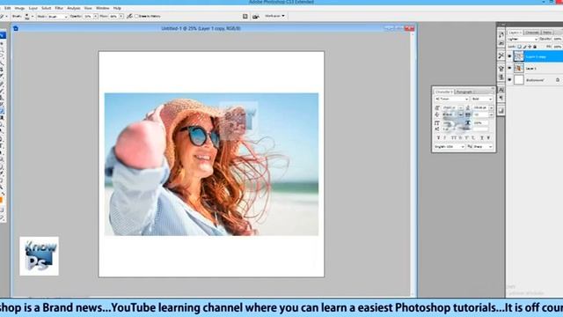The image size is (563, 317).
Task: Open the Opacity slider arrow in options bar
Action: (95, 16)
